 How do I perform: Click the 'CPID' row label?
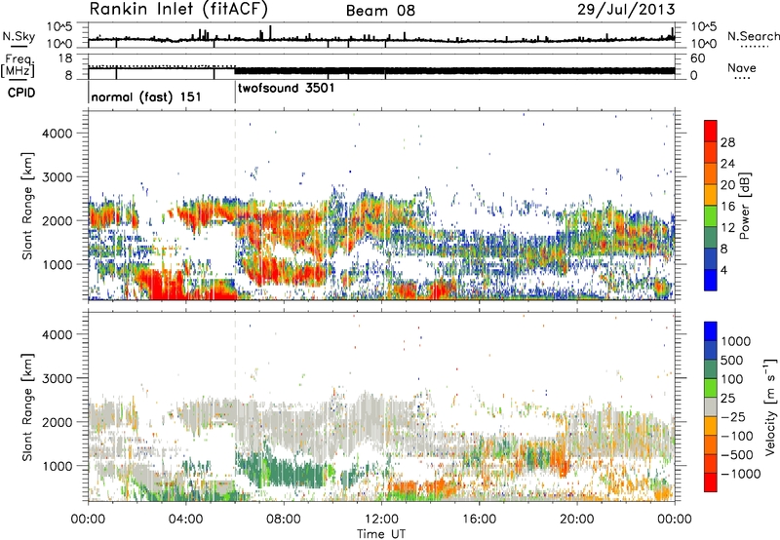point(21,93)
